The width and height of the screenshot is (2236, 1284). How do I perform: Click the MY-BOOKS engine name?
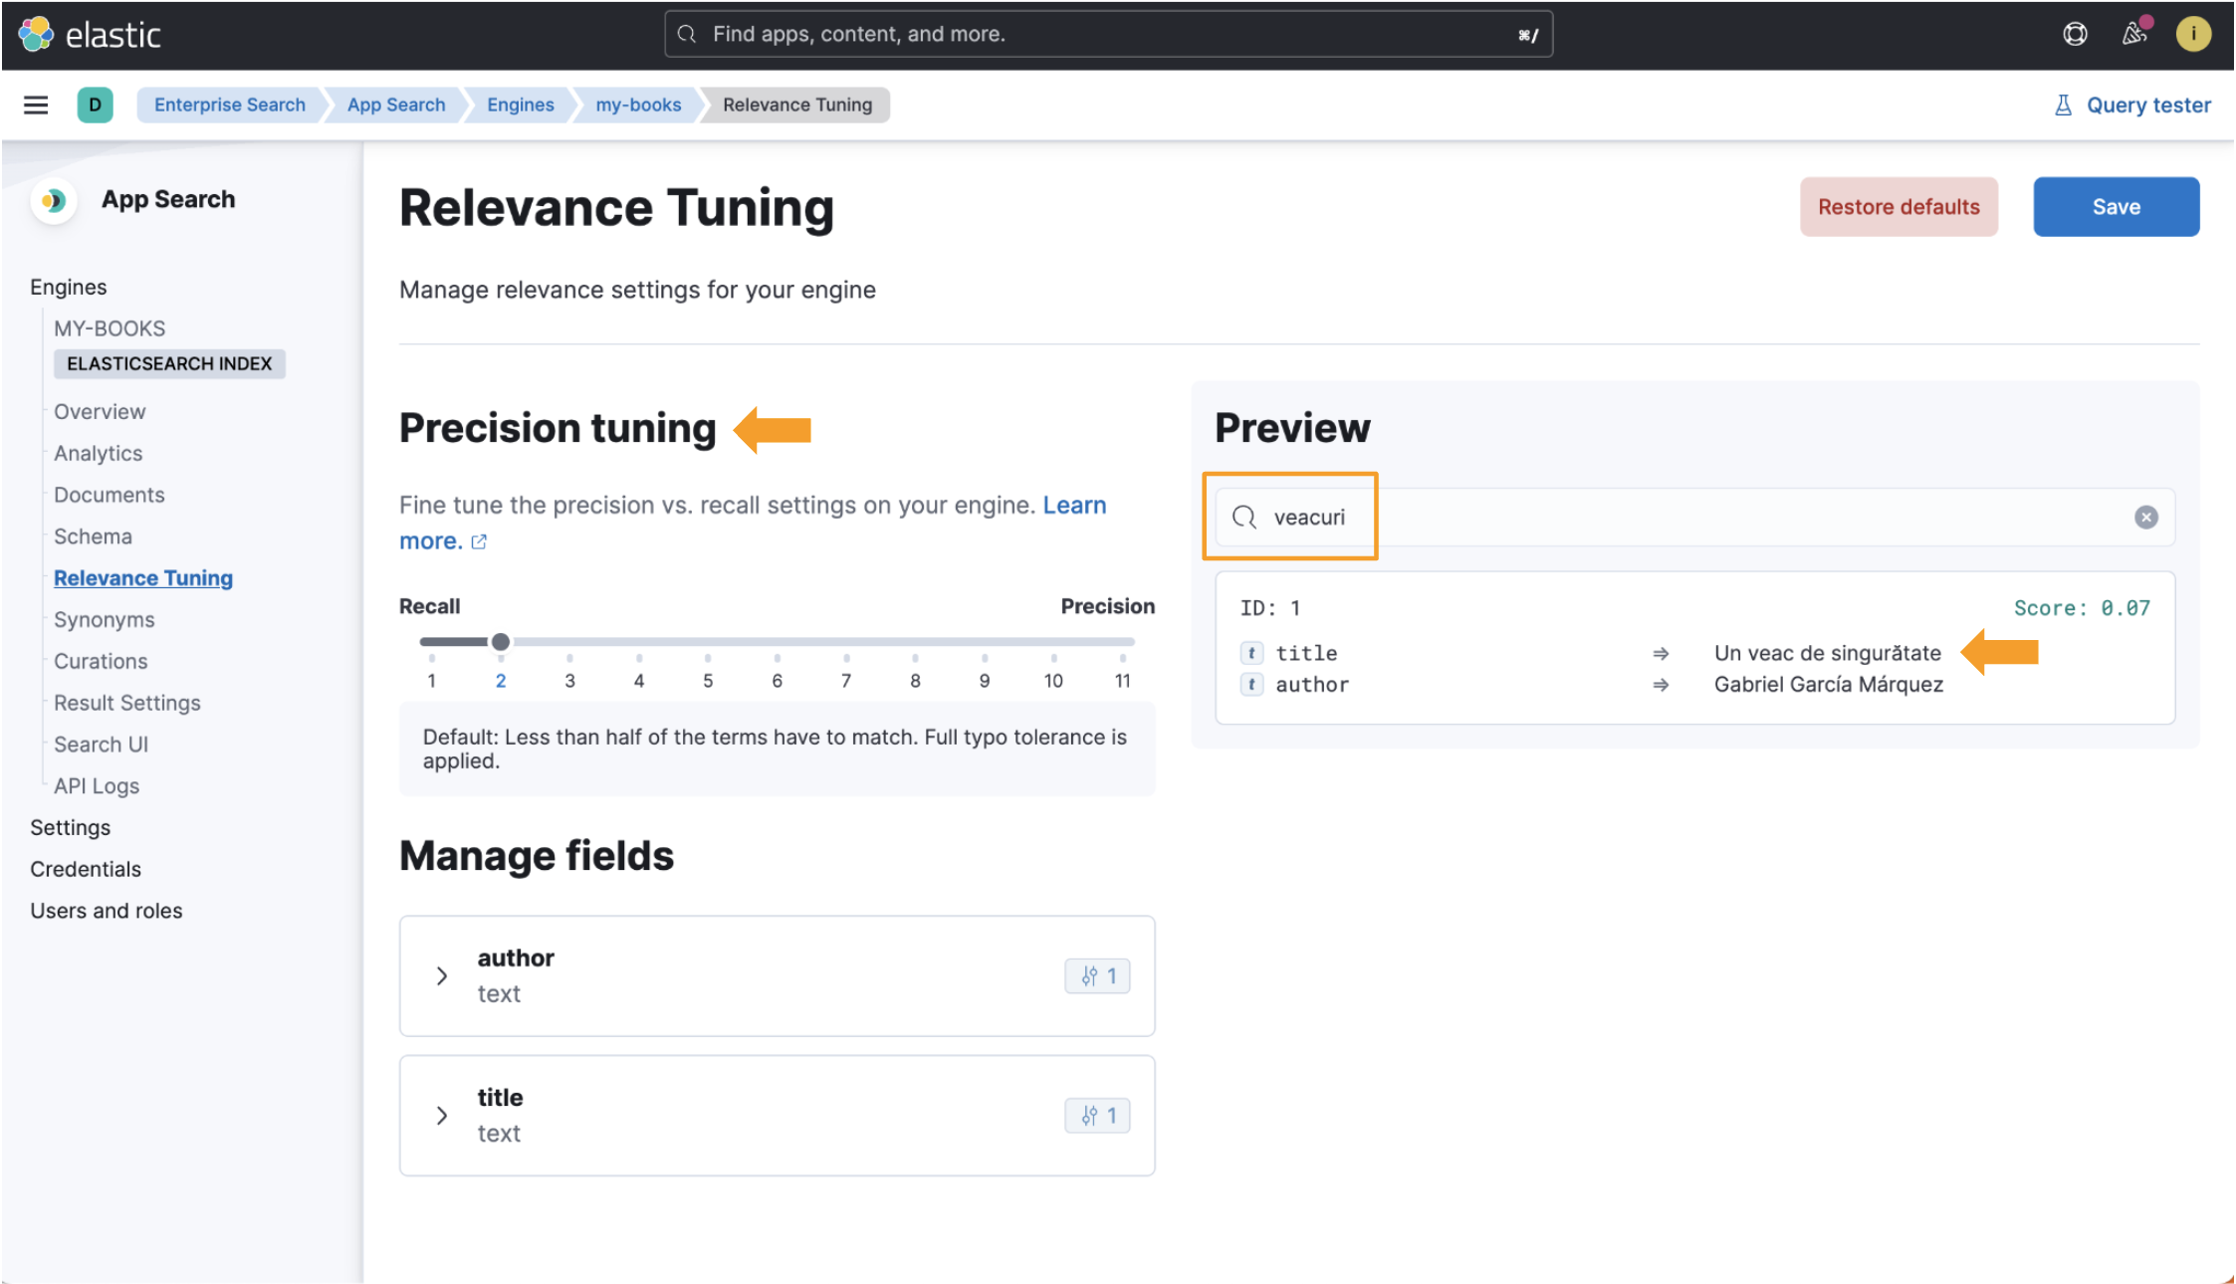point(110,329)
